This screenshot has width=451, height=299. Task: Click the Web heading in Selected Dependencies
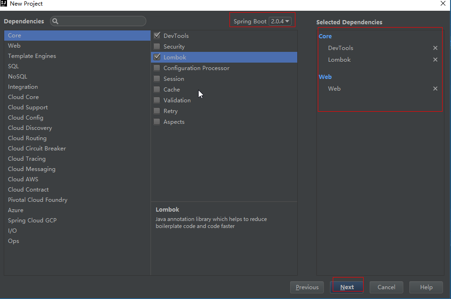[325, 77]
